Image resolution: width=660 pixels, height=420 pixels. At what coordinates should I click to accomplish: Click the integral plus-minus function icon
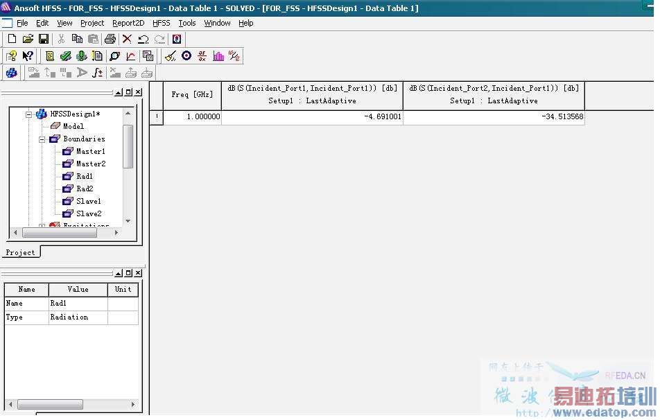pos(98,73)
